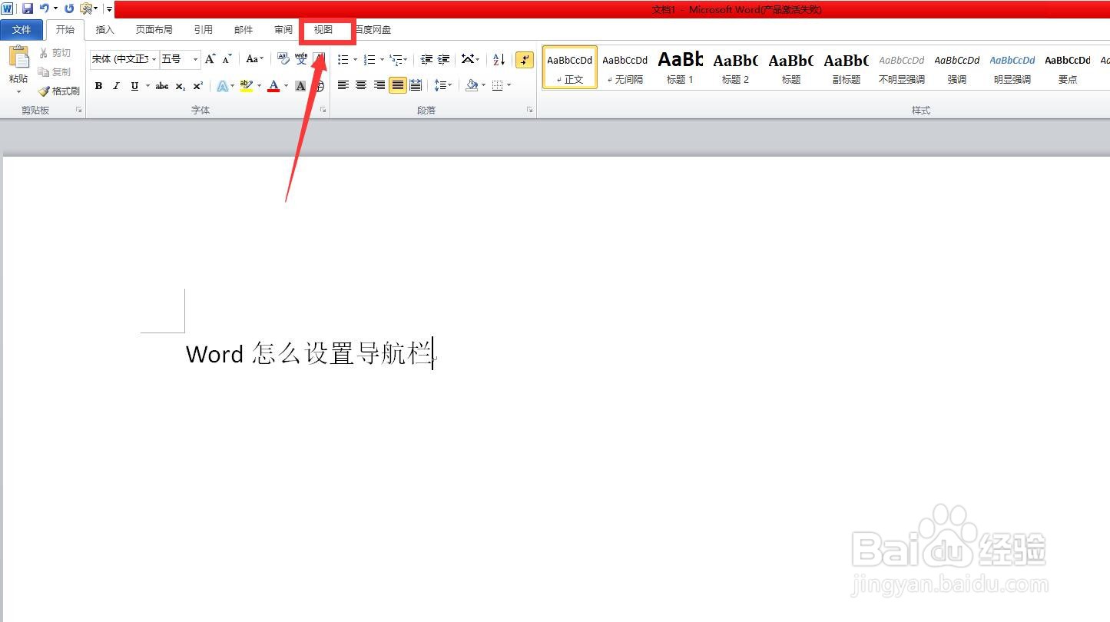This screenshot has width=1110, height=622.
Task: Apply the red font color A
Action: click(273, 86)
